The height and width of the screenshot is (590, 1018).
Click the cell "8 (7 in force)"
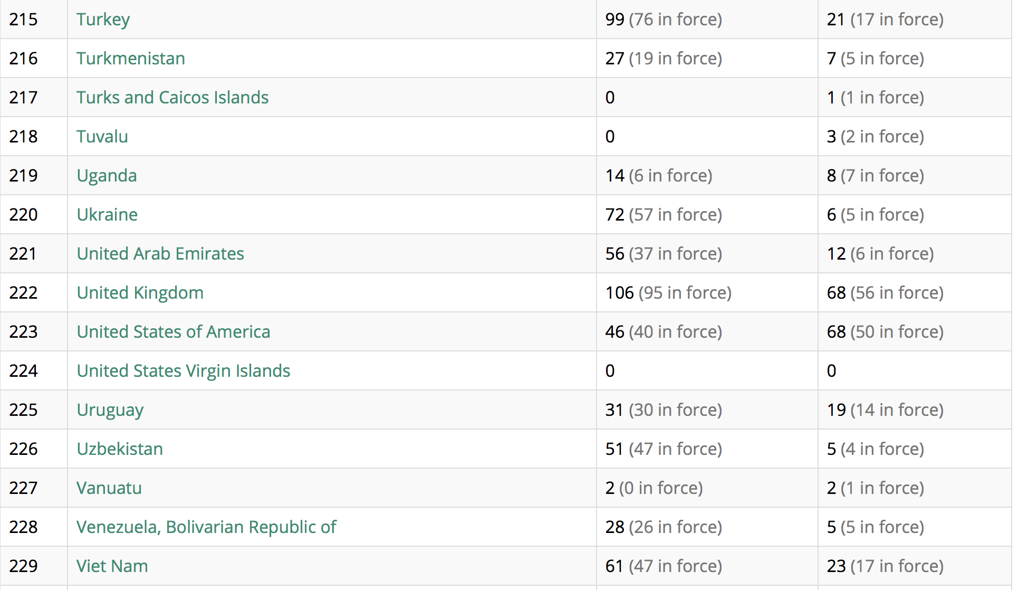pyautogui.click(x=915, y=176)
